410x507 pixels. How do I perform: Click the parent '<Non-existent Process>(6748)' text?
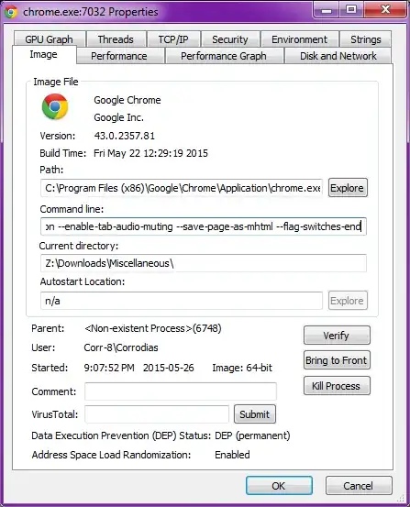(153, 328)
